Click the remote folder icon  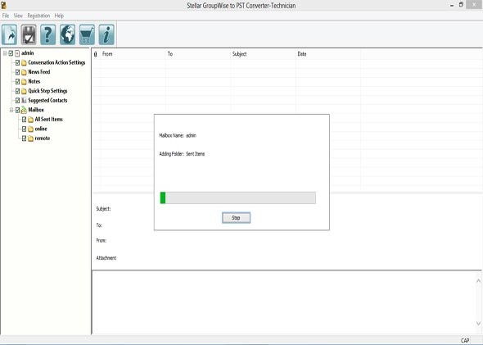(30, 138)
